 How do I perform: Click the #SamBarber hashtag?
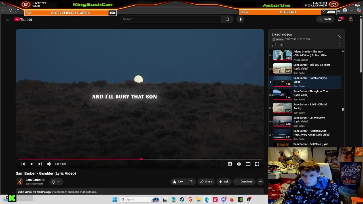59,192
